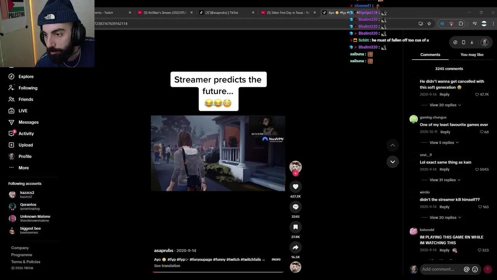Like the 'soft generation' comment
Image resolution: width=497 pixels, height=280 pixels.
pos(482,94)
